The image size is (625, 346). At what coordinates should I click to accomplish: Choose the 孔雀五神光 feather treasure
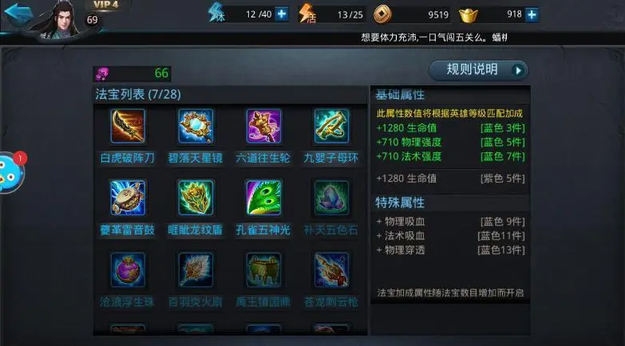[263, 198]
